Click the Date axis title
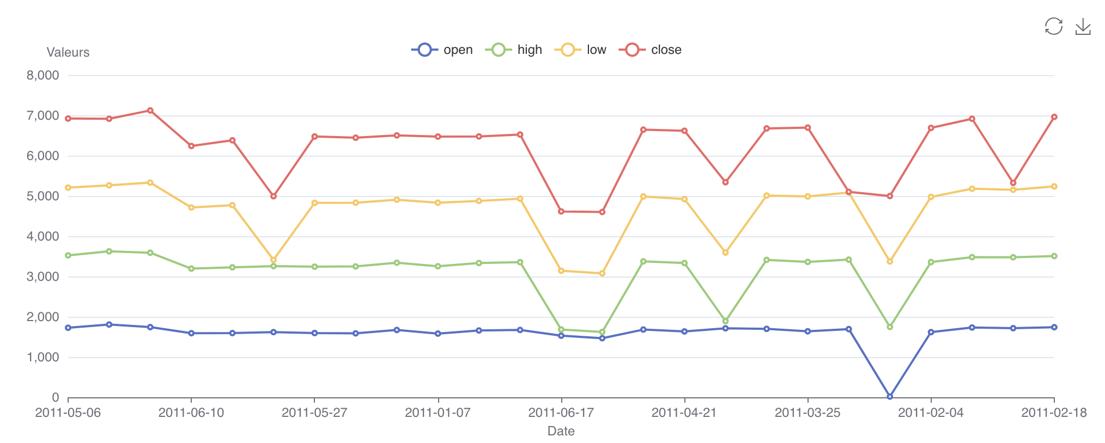1105x443 pixels. point(561,431)
